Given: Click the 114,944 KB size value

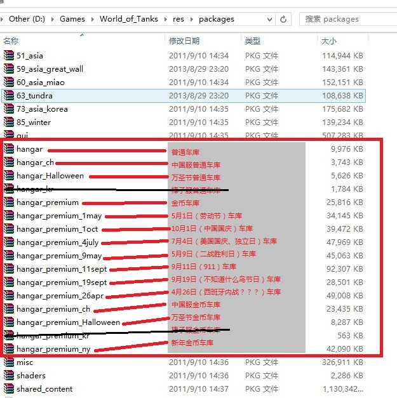Looking at the screenshot, I should coord(342,56).
